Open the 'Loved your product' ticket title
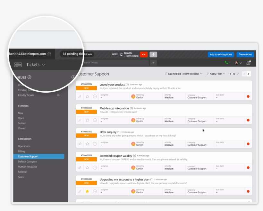Image resolution: width=263 pixels, height=211 pixels. pyautogui.click(x=112, y=85)
